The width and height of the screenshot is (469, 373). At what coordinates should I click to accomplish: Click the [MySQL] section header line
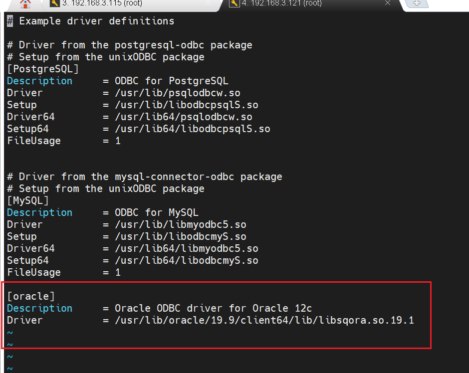(28, 200)
